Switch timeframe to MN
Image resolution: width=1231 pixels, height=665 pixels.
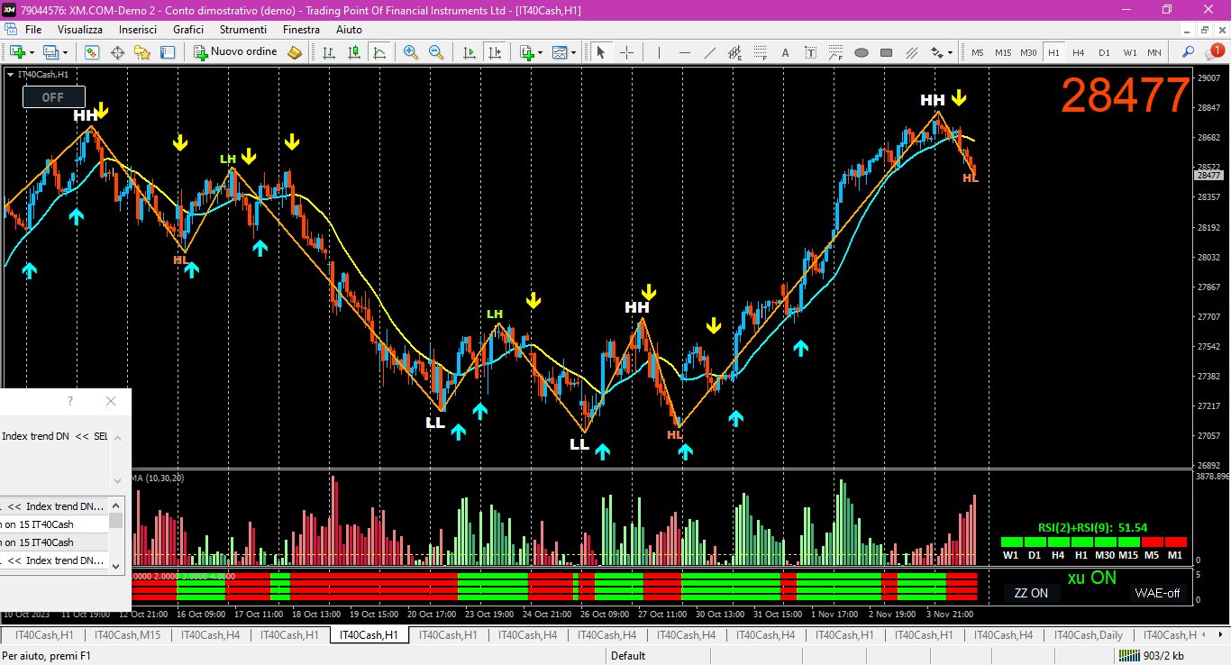click(x=1154, y=52)
